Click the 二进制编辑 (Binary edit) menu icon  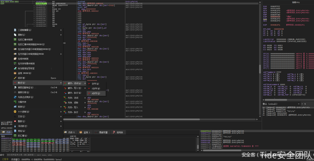(x=15, y=30)
